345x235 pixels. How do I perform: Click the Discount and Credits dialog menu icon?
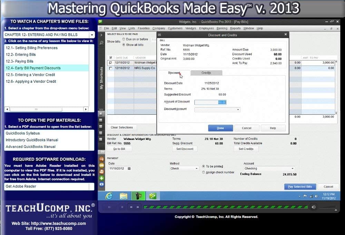(159, 35)
